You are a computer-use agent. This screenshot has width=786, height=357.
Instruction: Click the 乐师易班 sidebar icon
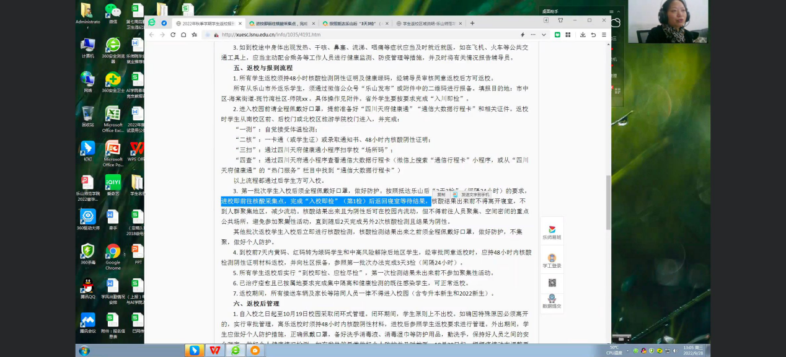[552, 232]
